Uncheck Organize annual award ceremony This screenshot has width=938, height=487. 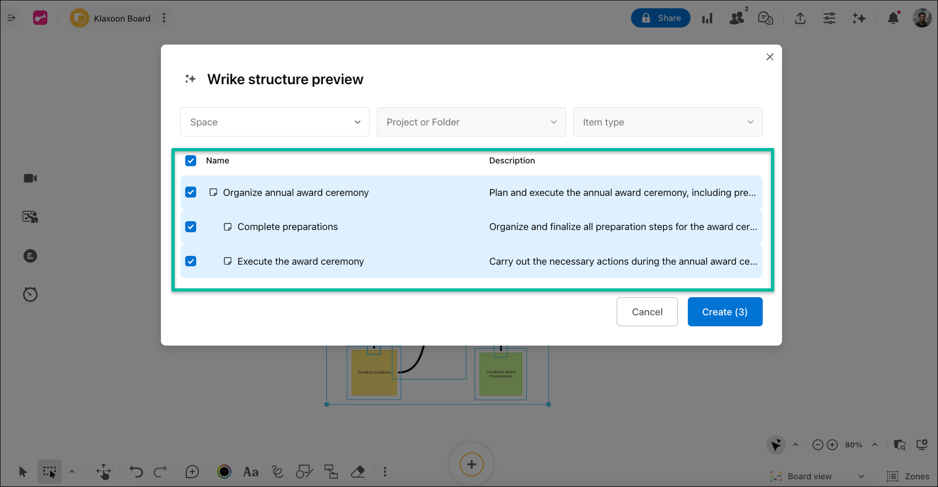point(191,193)
